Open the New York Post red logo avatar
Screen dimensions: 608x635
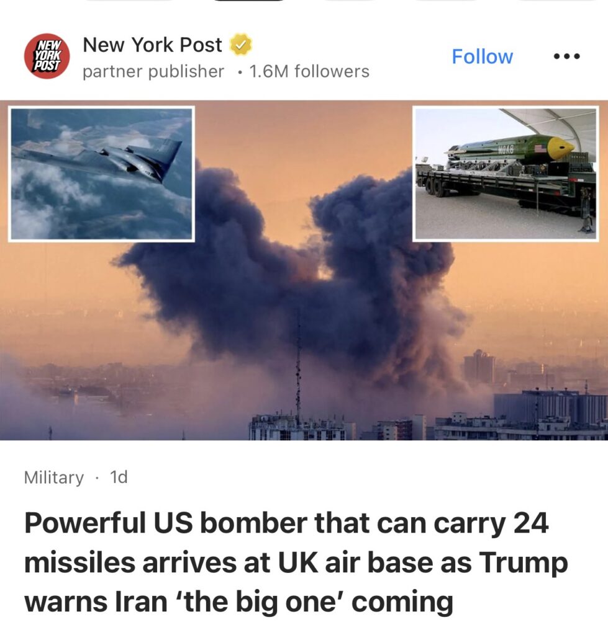click(x=47, y=56)
